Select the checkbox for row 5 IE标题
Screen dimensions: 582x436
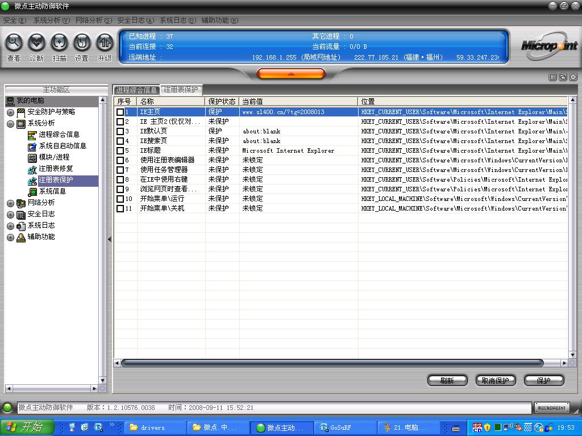coord(120,150)
